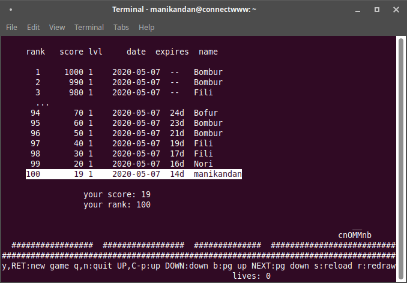Click the expires value 21d
Viewport: 407px width, 283px height.
coord(177,133)
